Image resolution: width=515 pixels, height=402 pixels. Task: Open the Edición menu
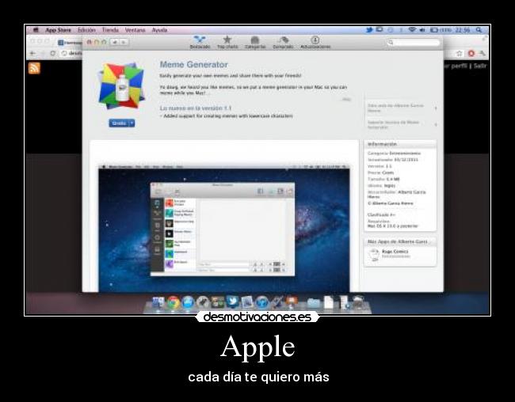click(x=86, y=30)
